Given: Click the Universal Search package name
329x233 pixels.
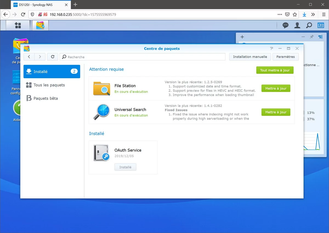Looking at the screenshot, I should coord(130,109).
